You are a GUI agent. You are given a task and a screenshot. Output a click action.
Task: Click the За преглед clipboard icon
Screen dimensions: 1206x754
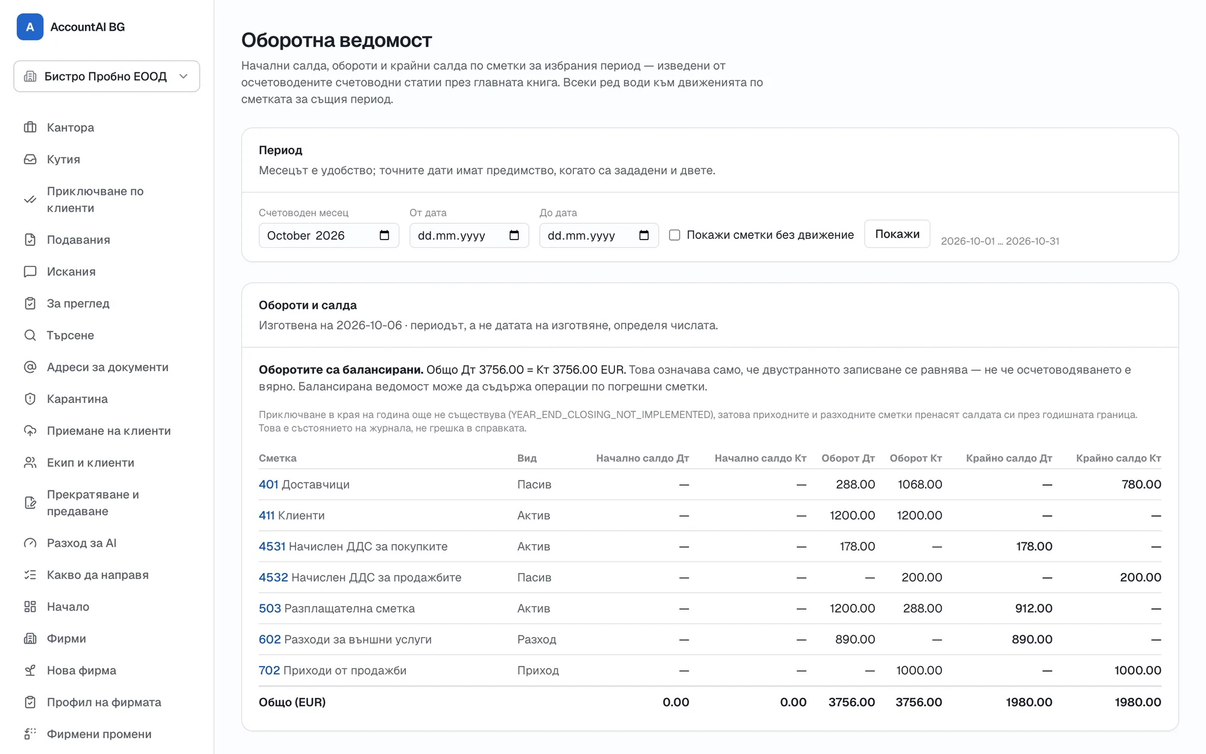pyautogui.click(x=30, y=303)
